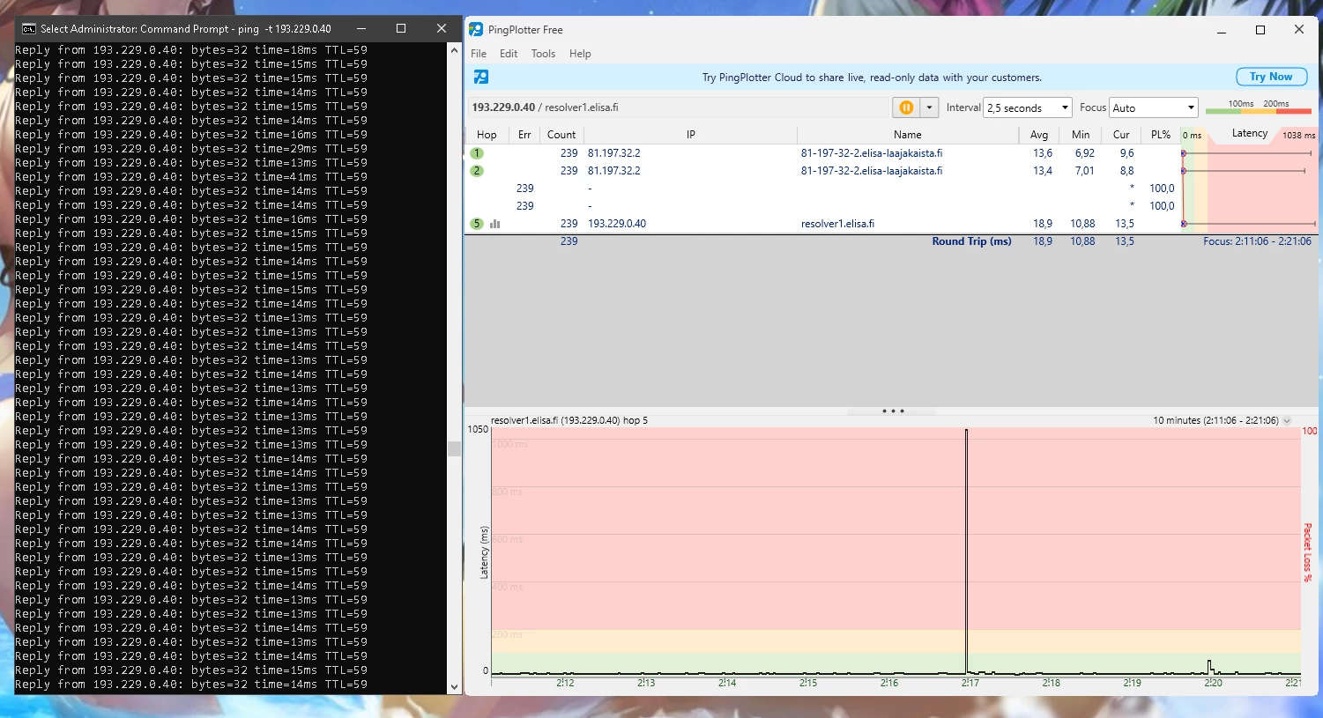Click the Min column header
The image size is (1323, 718).
tap(1081, 135)
